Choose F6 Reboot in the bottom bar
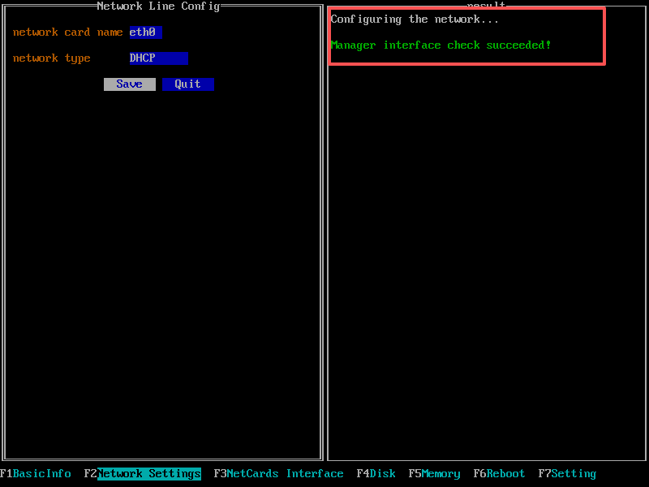649x487 pixels. click(500, 474)
